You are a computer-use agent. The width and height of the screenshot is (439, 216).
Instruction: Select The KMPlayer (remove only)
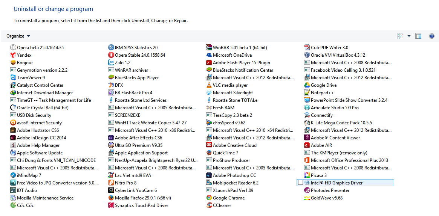pyautogui.click(x=336, y=153)
